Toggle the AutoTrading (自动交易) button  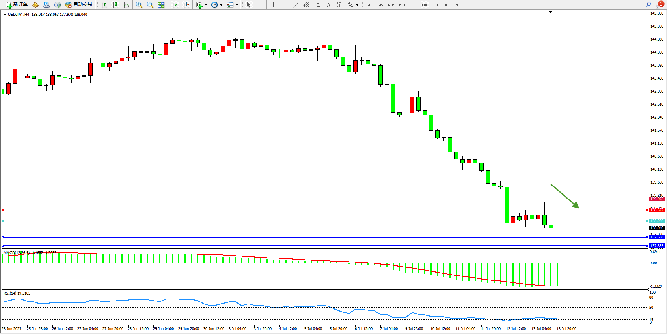coord(79,5)
